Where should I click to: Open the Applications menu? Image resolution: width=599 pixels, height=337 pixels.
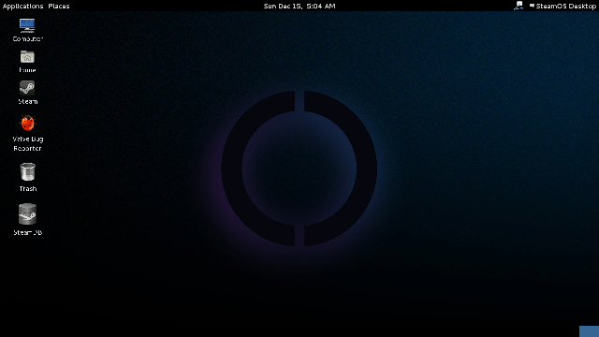pos(22,7)
